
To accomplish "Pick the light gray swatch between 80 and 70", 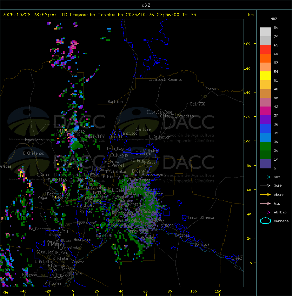I will pos(265,32).
